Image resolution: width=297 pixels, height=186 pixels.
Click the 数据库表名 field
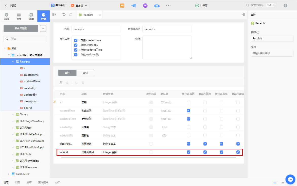(167, 29)
